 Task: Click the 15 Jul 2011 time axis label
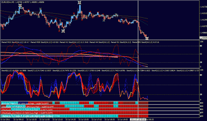5,120
